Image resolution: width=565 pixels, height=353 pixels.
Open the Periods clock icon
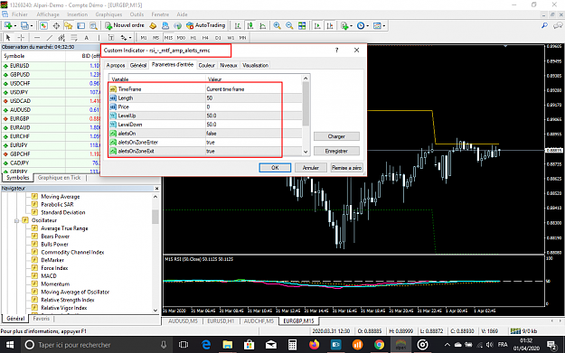(x=361, y=25)
